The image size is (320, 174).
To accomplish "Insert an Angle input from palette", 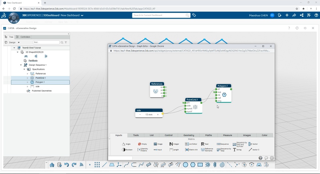I will click(126, 144).
